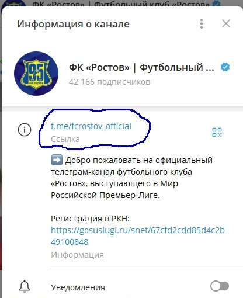This screenshot has height=298, width=243.
Task: Click the info circle icon
Action: (25, 130)
